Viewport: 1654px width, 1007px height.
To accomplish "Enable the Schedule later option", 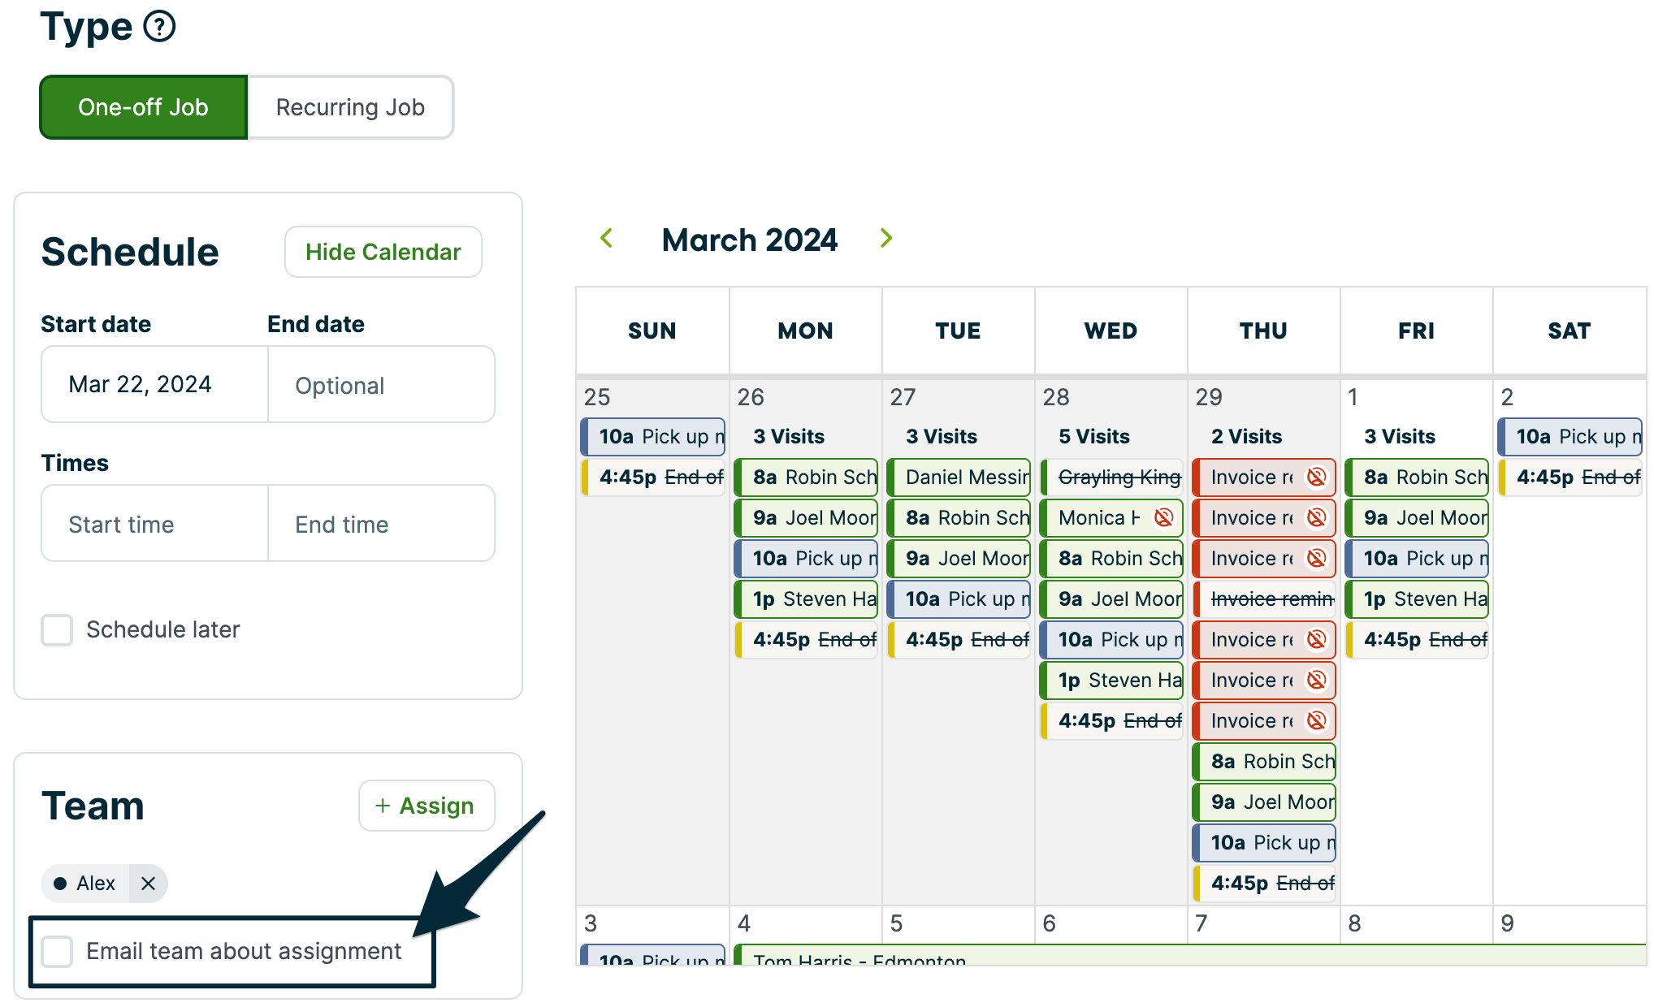I will (x=57, y=630).
